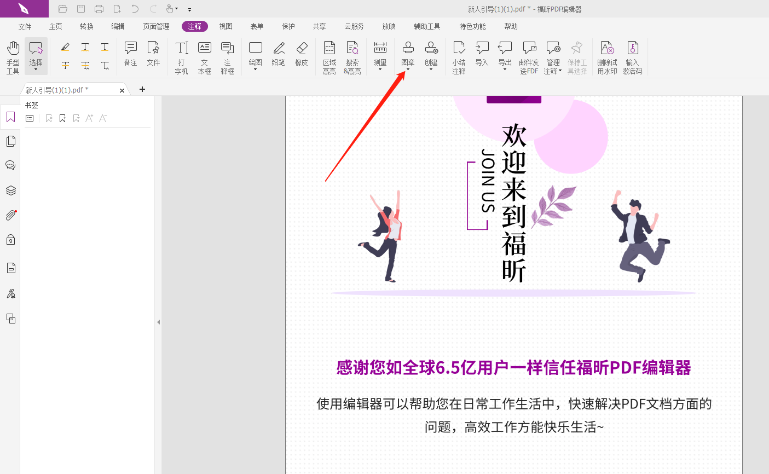This screenshot has height=474, width=769.
Task: Add a 备注 sticky note comment
Action: click(x=130, y=53)
